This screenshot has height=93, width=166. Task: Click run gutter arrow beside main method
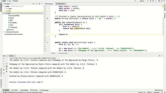47,42
